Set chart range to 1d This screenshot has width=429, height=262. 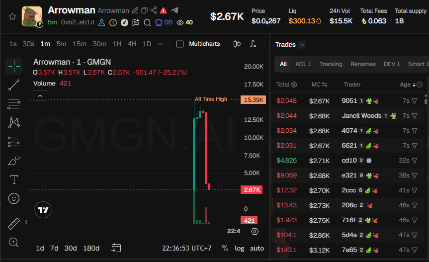click(40, 248)
